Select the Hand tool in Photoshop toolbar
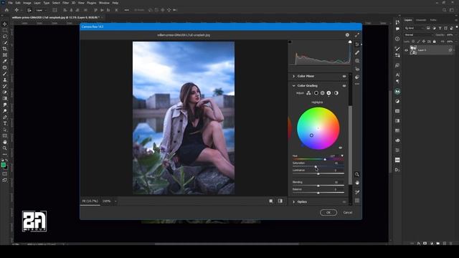459x258 pixels. click(x=5, y=142)
